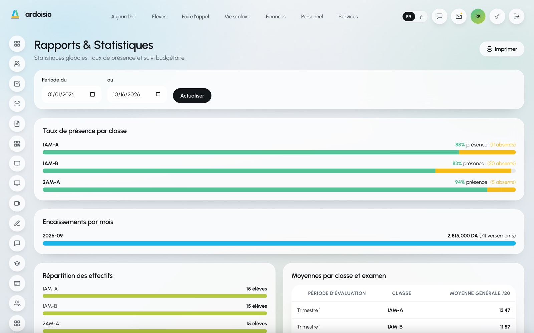Screen dimensions: 534x333
Task: Click the 'Moyenne générale /20' column header
Action: pos(480,293)
